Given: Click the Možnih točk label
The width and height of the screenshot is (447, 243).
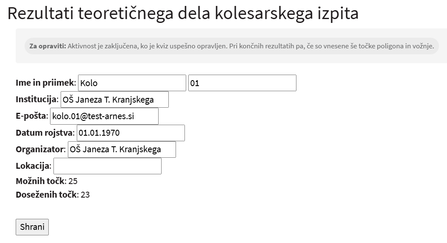Looking at the screenshot, I should coord(40,182).
